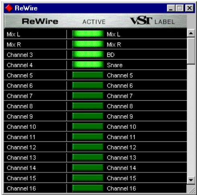This screenshot has width=197, height=195.
Task: Minimize the ReWire window
Action: [171, 8]
